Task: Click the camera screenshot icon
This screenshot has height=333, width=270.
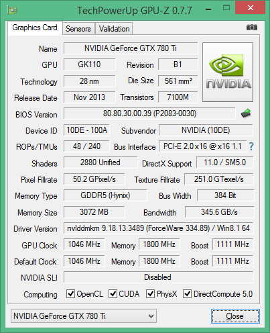Action: [x=252, y=28]
